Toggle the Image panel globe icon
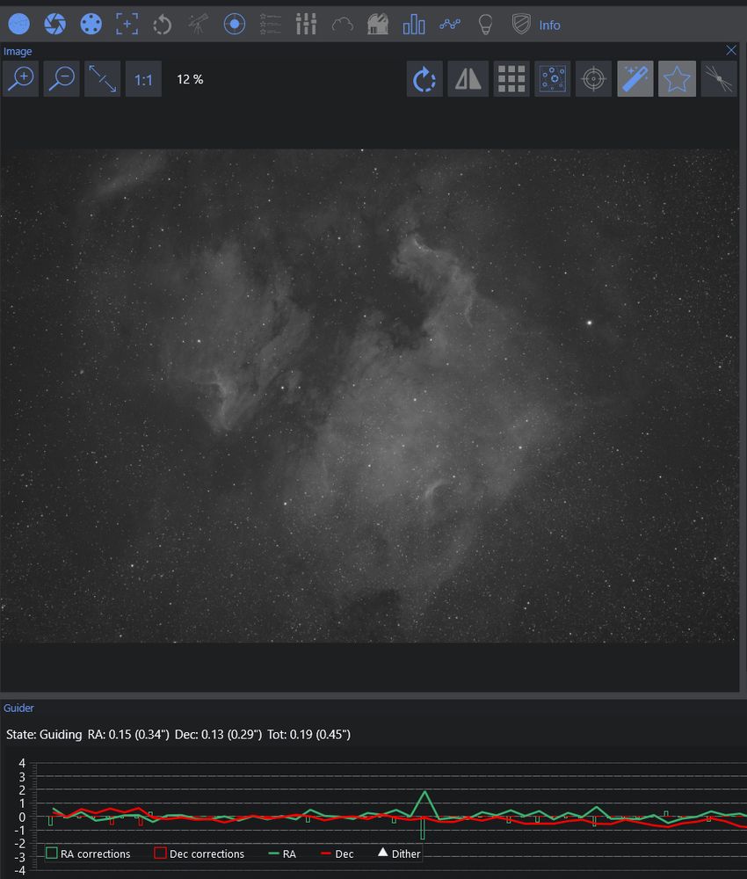This screenshot has width=747, height=879. 19,24
